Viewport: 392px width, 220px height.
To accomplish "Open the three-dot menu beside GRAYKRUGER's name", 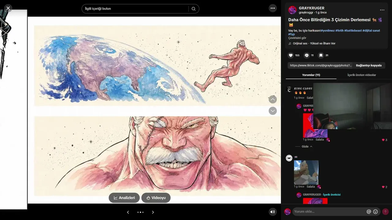I will coord(382,10).
